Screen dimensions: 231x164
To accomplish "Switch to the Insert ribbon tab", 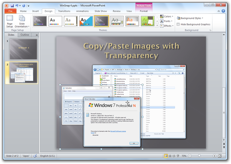I will click(x=36, y=11).
